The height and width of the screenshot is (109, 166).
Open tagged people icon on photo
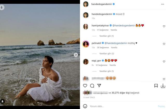click(3, 101)
